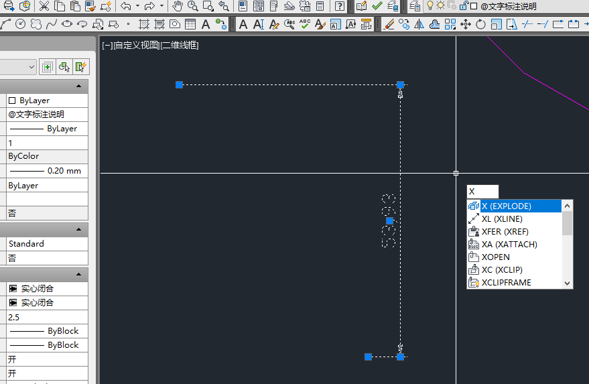Collapse the first properties section arrow
The width and height of the screenshot is (589, 384).
click(78, 86)
